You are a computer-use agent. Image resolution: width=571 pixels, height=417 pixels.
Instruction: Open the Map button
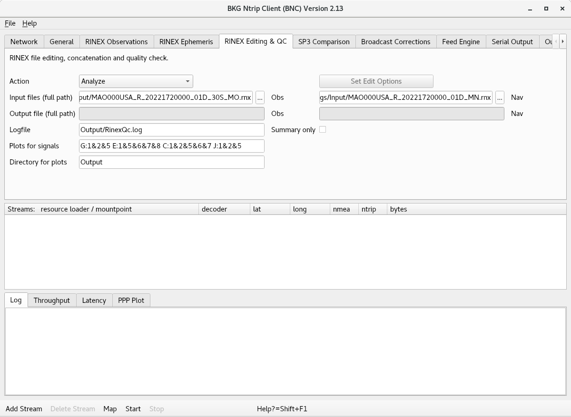pos(110,409)
